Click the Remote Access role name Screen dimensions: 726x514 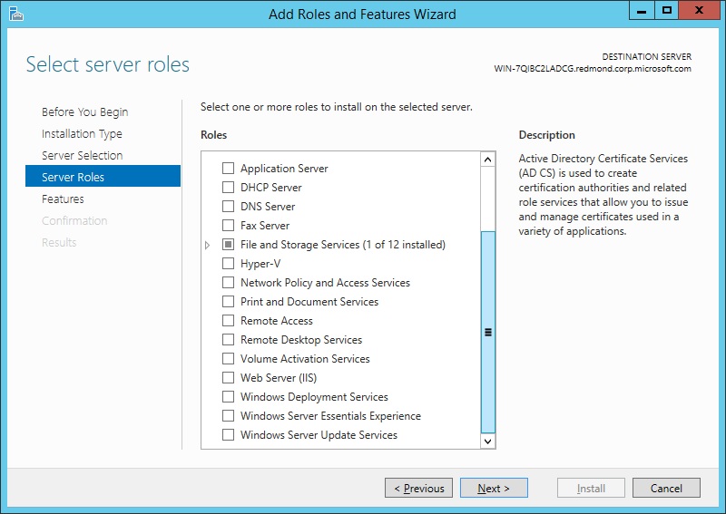point(277,321)
